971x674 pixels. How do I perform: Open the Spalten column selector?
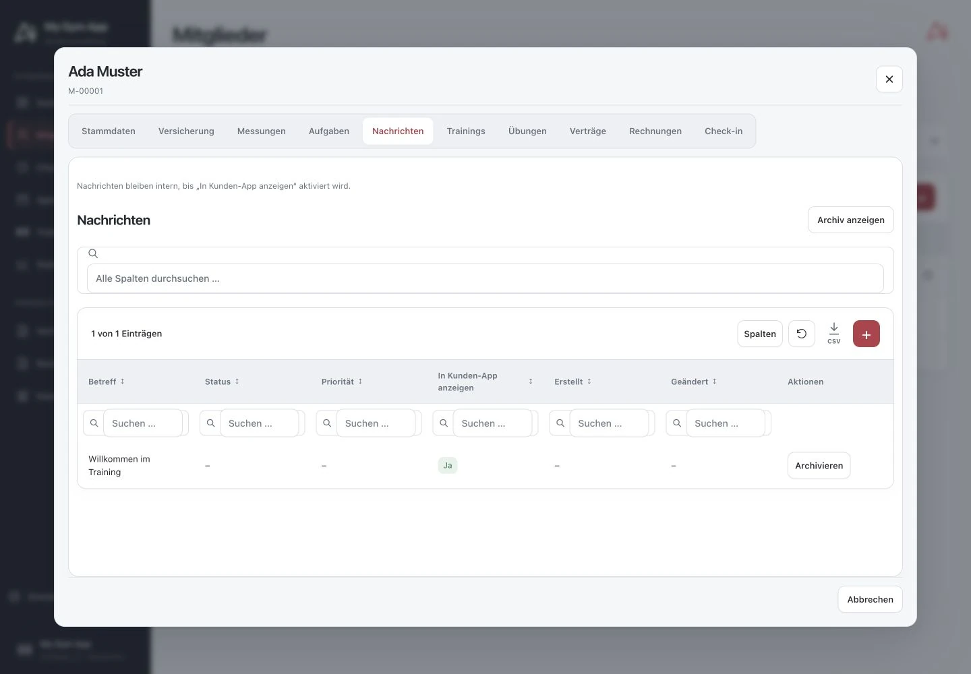(760, 334)
